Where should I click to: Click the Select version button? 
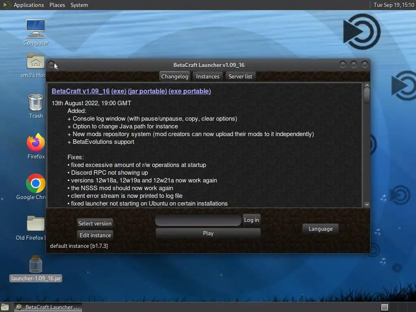coord(95,223)
